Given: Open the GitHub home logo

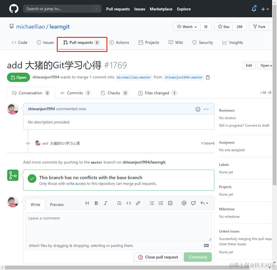Looking at the screenshot, I should [14, 9].
